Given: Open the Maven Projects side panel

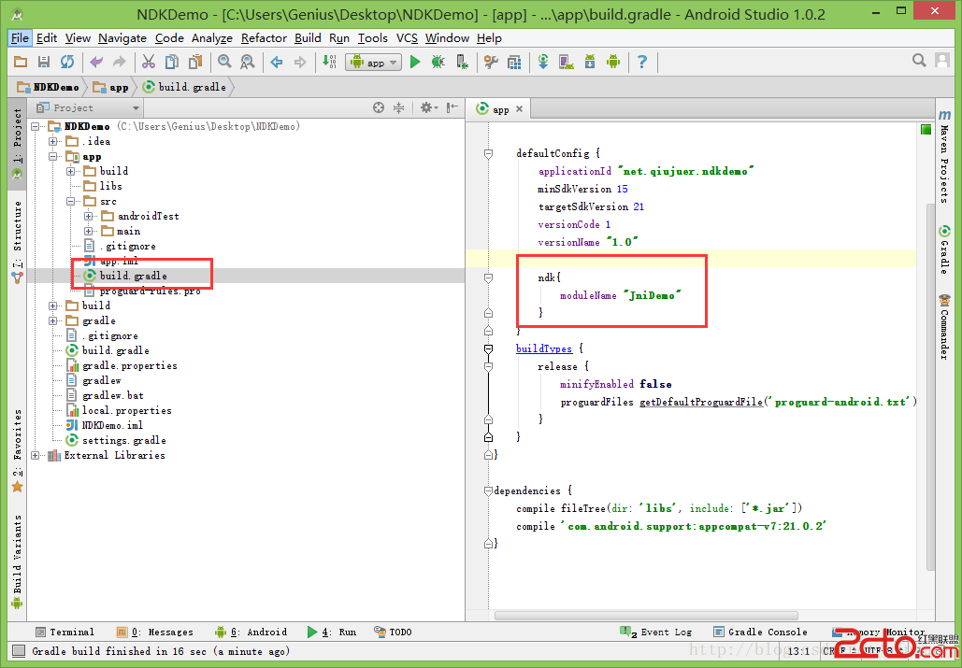Looking at the screenshot, I should [x=944, y=157].
